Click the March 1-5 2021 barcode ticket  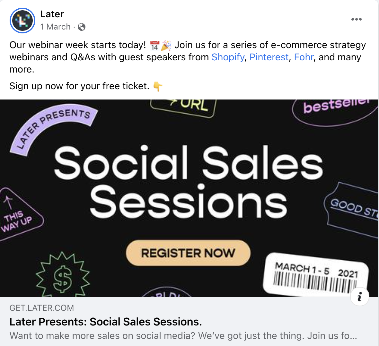pyautogui.click(x=316, y=275)
